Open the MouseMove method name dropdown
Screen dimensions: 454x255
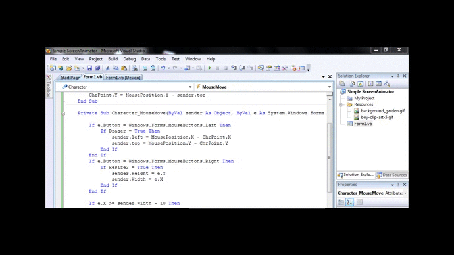coord(330,87)
